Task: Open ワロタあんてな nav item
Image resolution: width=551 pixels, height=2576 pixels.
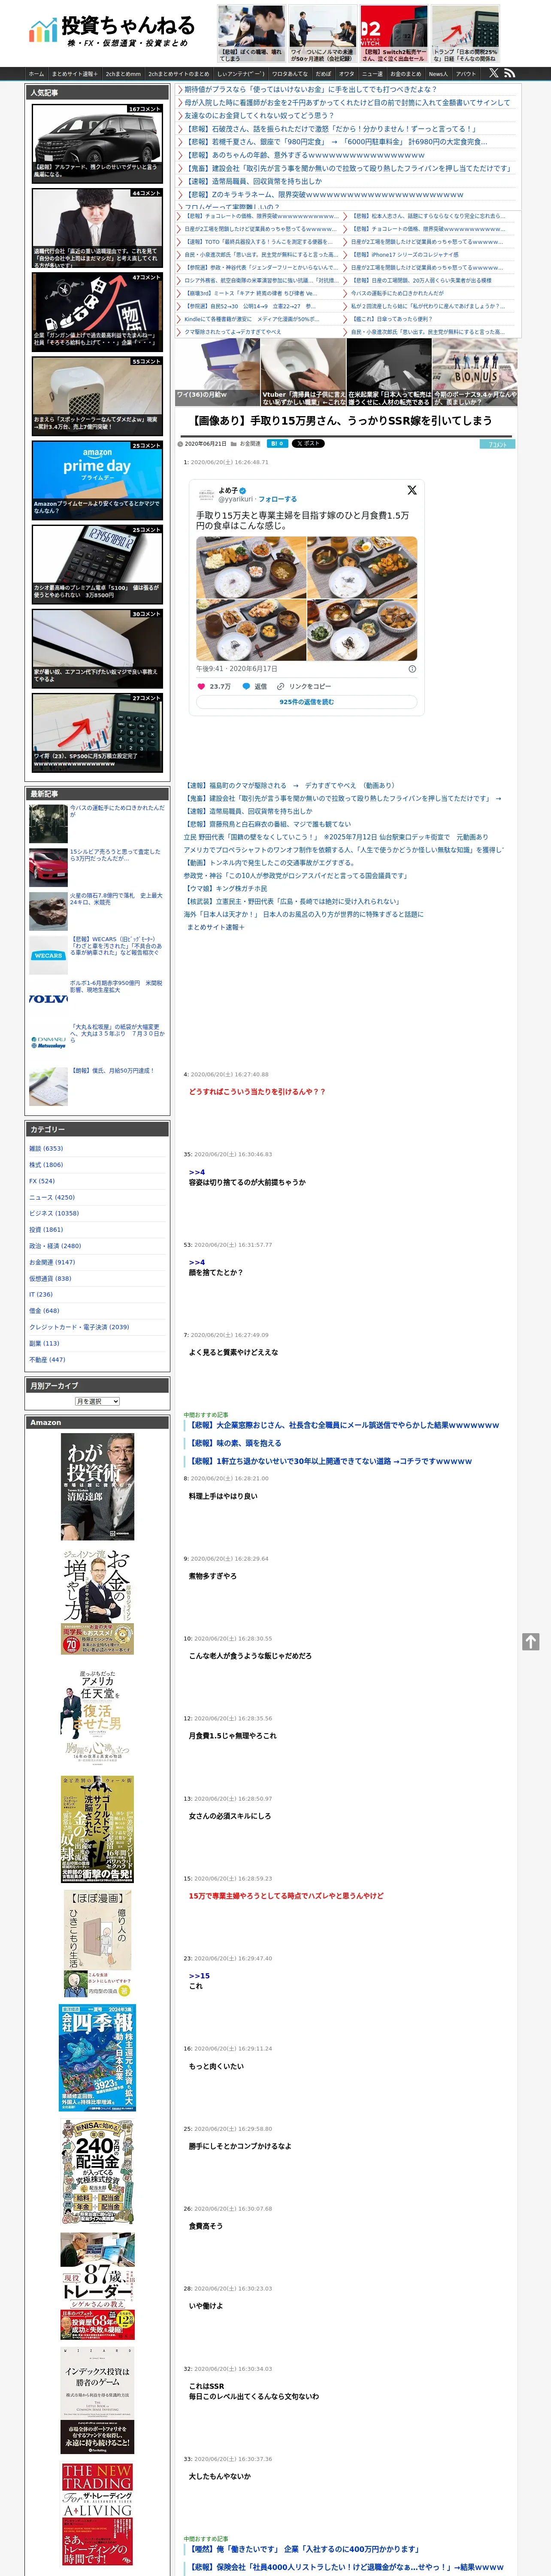Action: coord(290,74)
